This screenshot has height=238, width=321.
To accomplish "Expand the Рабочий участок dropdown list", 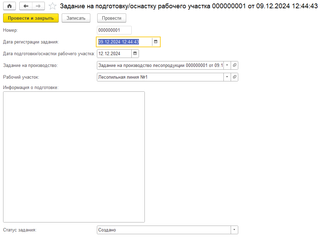I will 227,77.
